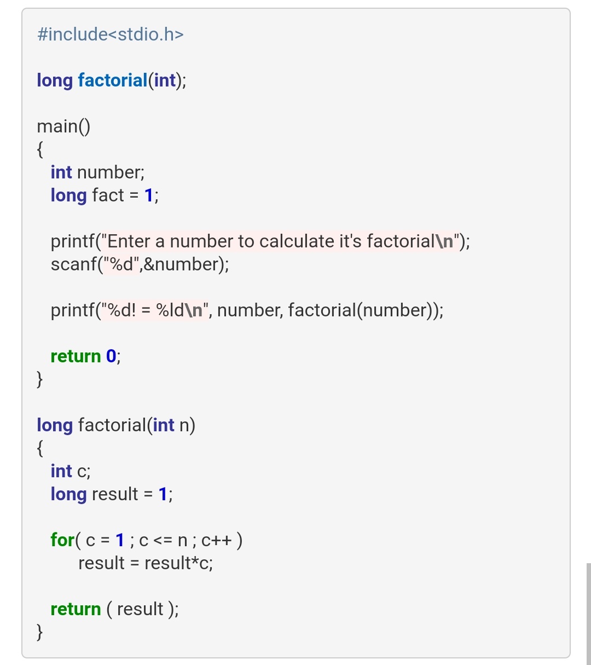Click the main() function header
Screen dimensions: 591x665
click(63, 126)
